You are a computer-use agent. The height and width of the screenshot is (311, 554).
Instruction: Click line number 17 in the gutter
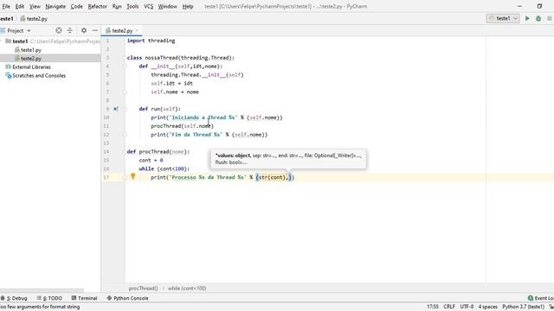(106, 177)
